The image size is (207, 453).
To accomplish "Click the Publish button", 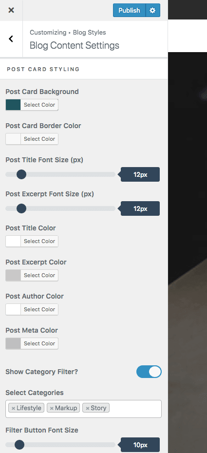I will click(130, 10).
